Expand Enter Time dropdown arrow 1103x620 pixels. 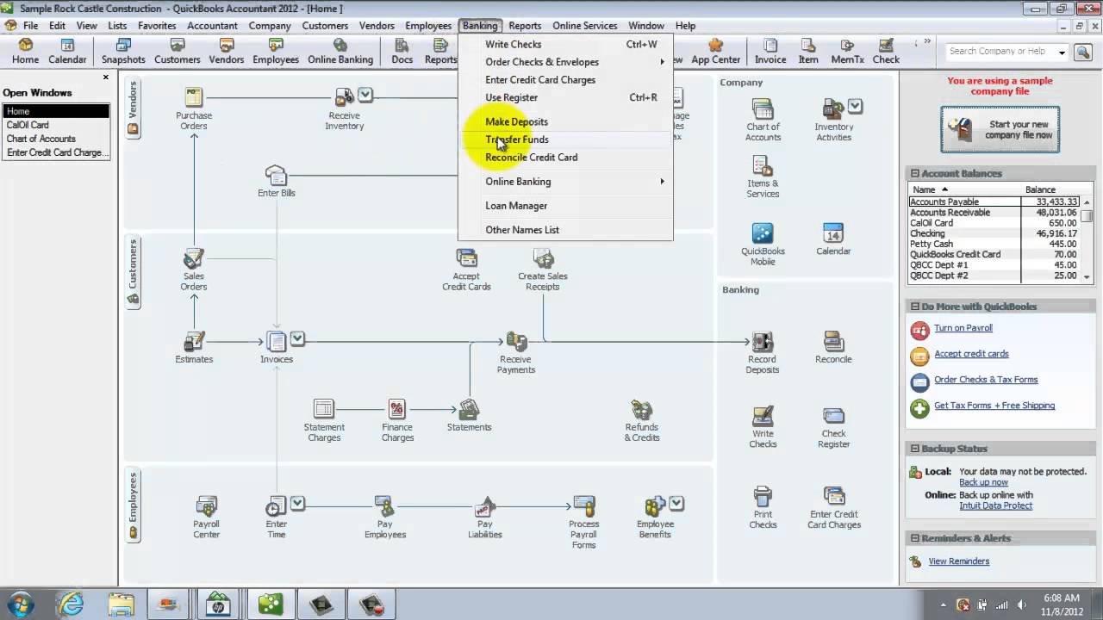point(297,503)
